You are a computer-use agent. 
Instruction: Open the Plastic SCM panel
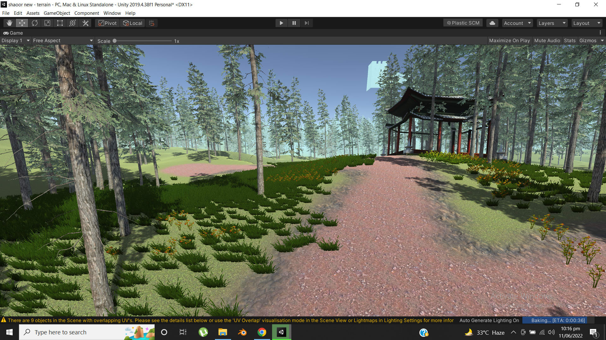point(463,23)
